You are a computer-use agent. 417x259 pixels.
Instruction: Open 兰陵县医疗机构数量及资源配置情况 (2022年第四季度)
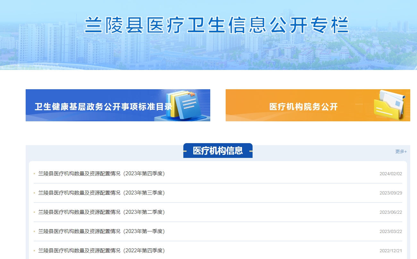tap(101, 251)
